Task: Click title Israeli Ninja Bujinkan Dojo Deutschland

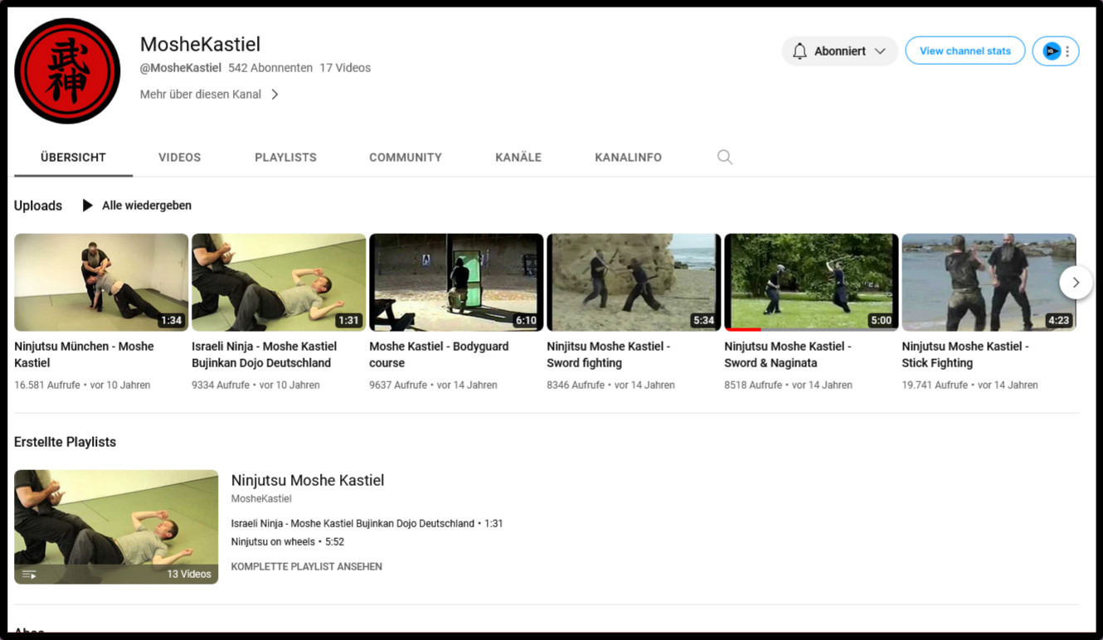Action: click(264, 355)
